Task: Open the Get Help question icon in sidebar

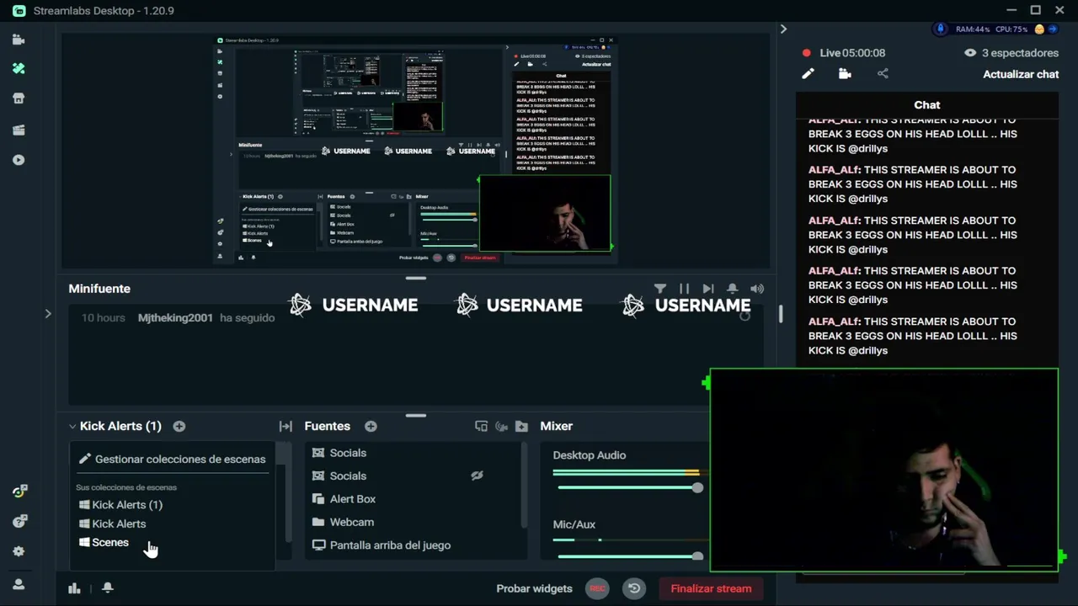Action: click(x=19, y=522)
